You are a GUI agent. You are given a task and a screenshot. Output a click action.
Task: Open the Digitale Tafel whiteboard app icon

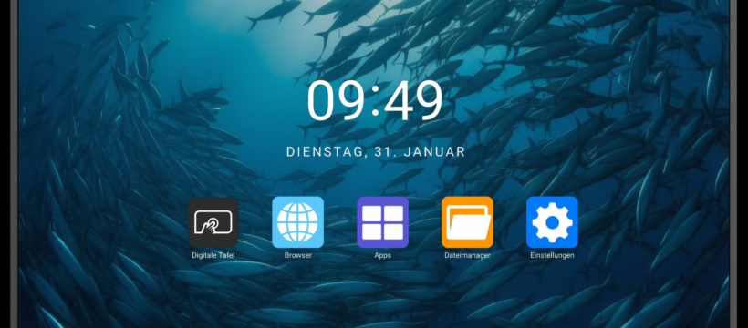213,222
